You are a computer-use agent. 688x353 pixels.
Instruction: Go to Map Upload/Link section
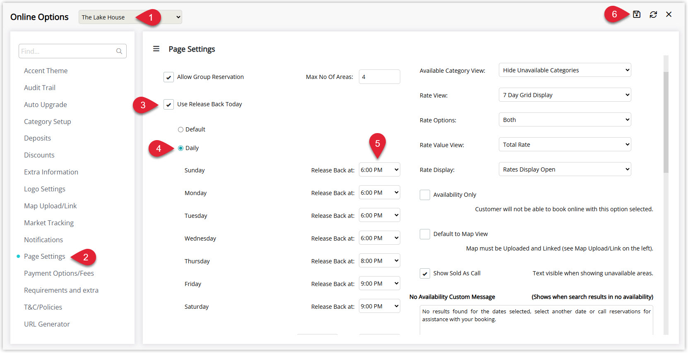(51, 206)
